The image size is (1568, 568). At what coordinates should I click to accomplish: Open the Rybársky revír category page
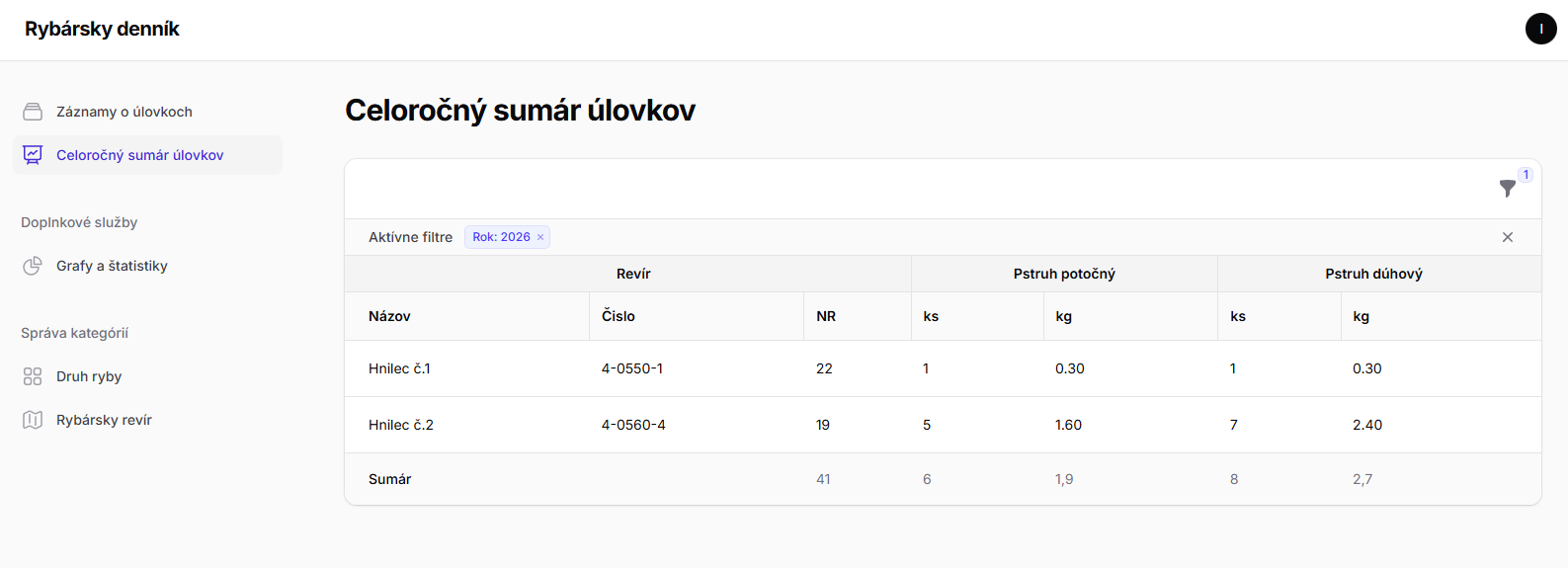tap(148, 420)
